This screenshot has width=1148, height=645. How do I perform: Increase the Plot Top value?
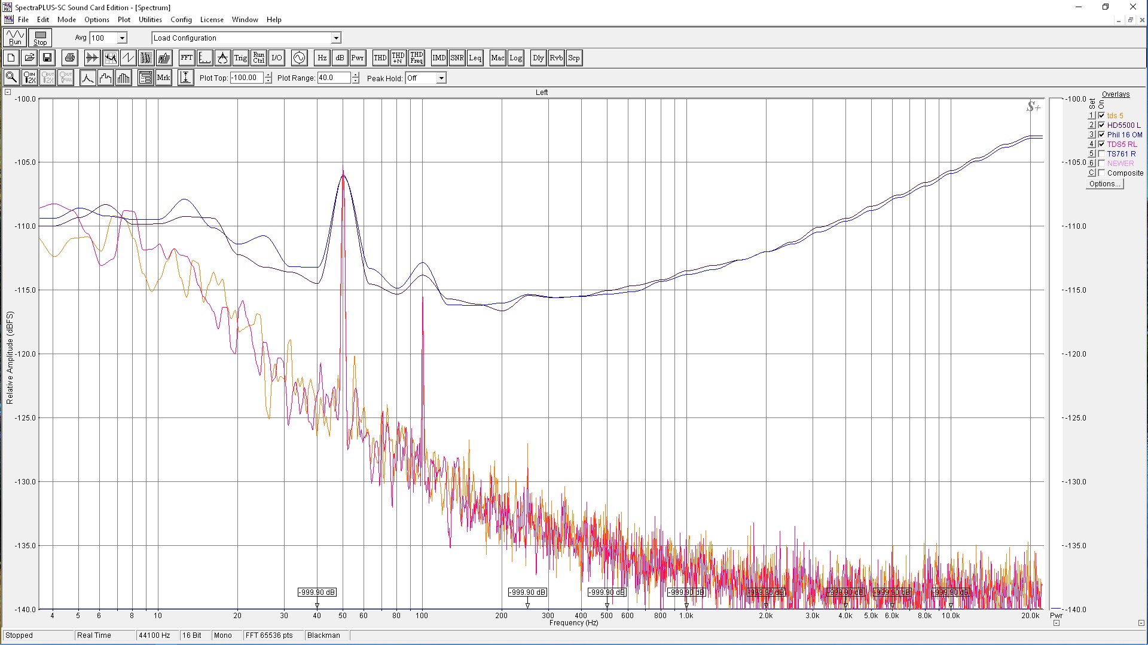268,75
